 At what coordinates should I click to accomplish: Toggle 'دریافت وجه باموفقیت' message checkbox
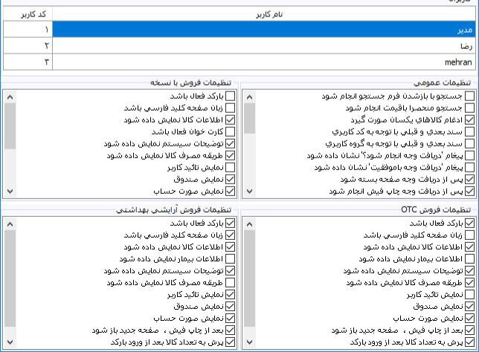click(x=469, y=167)
